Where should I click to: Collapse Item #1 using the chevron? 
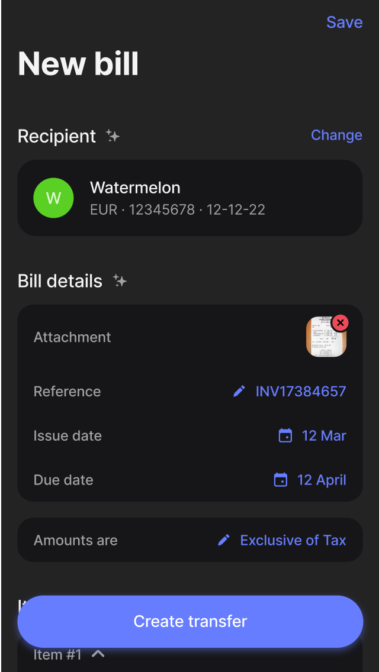pos(98,654)
